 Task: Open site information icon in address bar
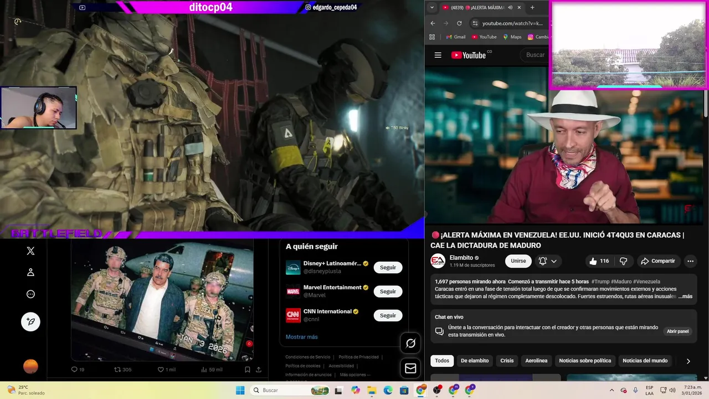click(x=475, y=23)
